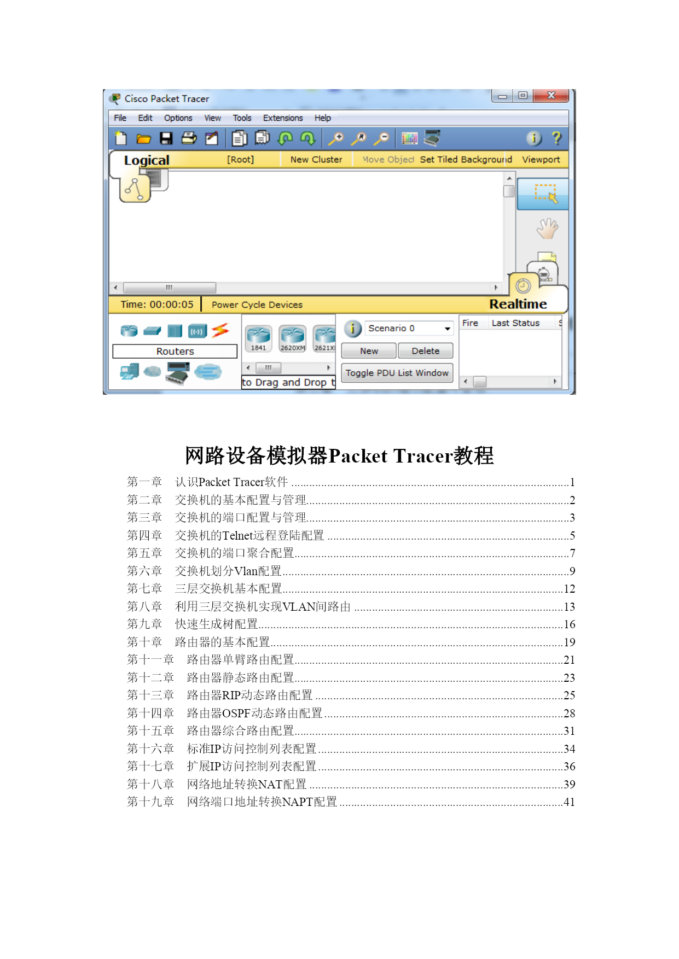Click the Paste icon in toolbar

tap(262, 138)
